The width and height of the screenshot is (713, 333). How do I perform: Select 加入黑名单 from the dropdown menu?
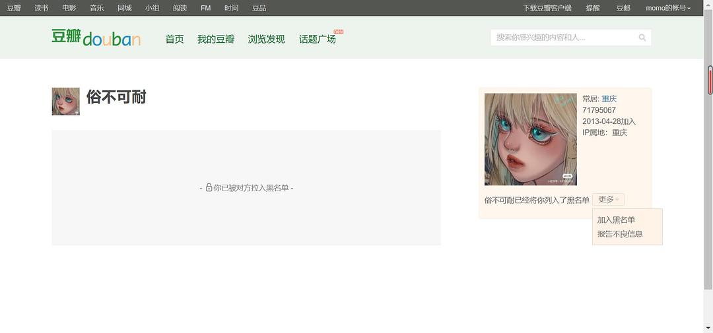click(x=616, y=220)
